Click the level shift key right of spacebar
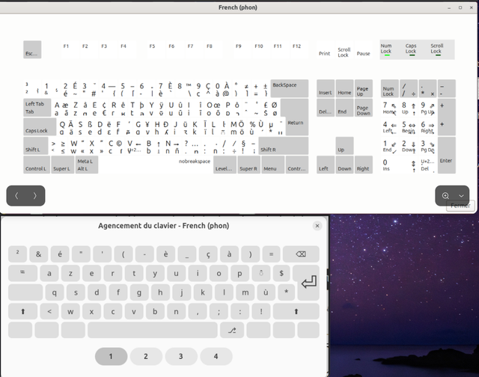Image resolution: width=479 pixels, height=377 pixels. [x=232, y=331]
